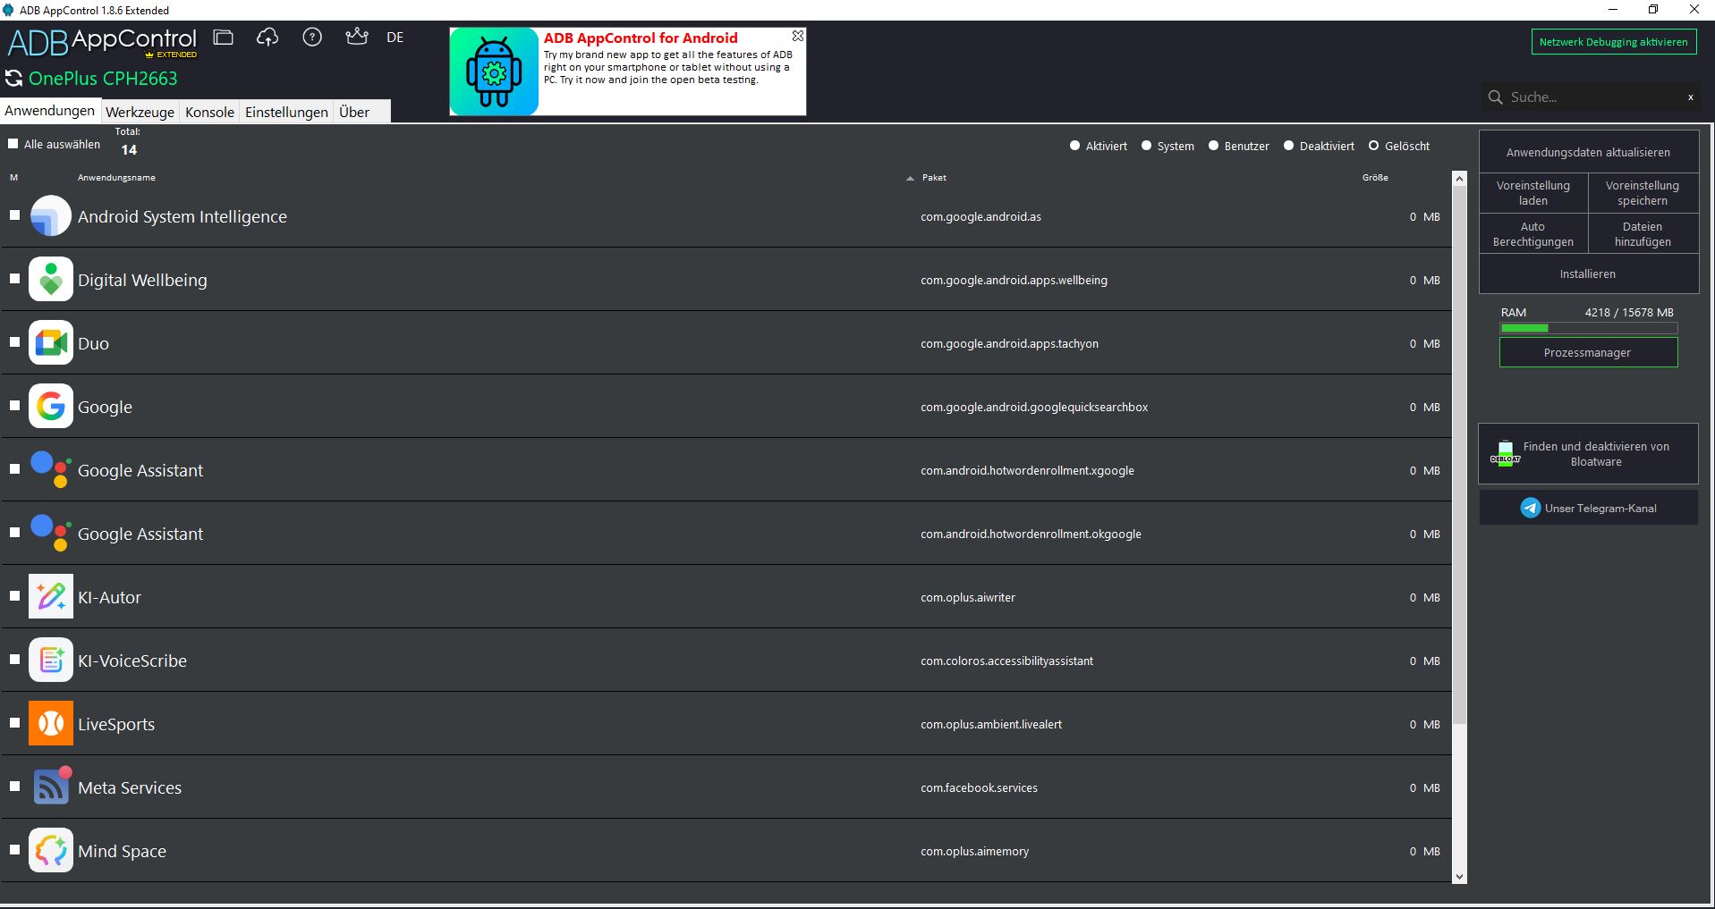This screenshot has width=1715, height=909.
Task: Click the Telegram logo icon
Action: click(1531, 508)
